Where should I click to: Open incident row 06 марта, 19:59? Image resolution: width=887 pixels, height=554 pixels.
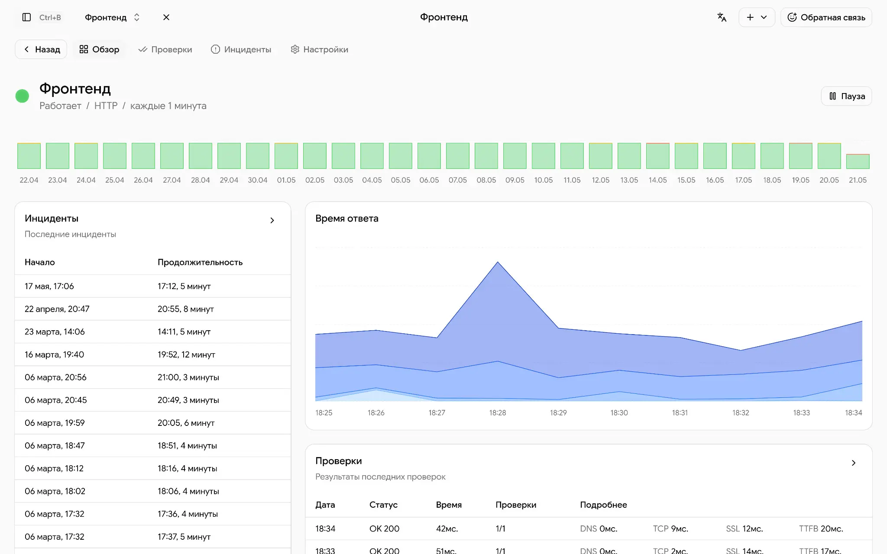click(153, 423)
